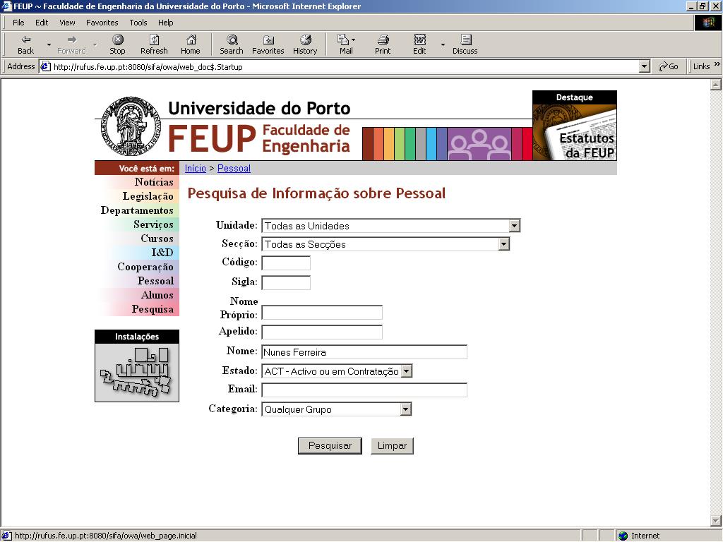Click the Início breadcrumb link

[x=196, y=168]
